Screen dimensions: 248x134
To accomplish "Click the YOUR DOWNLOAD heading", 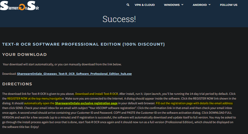I will pyautogui.click(x=25, y=54).
